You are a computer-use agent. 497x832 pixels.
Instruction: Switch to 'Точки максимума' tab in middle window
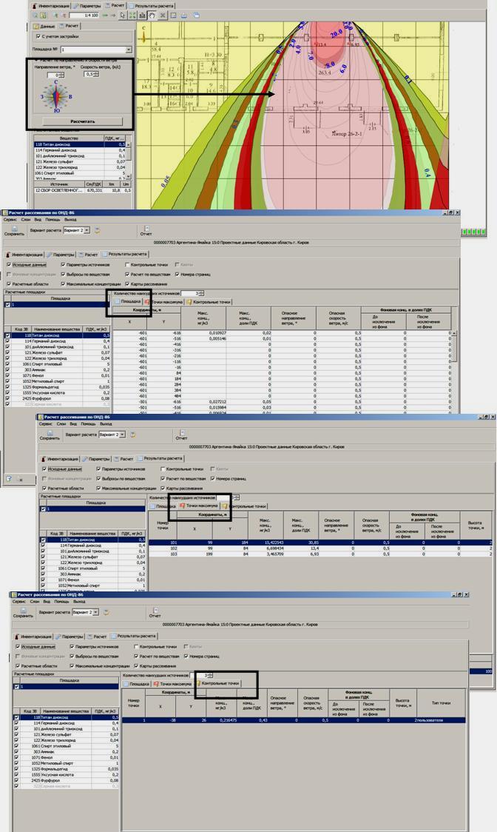click(x=200, y=506)
